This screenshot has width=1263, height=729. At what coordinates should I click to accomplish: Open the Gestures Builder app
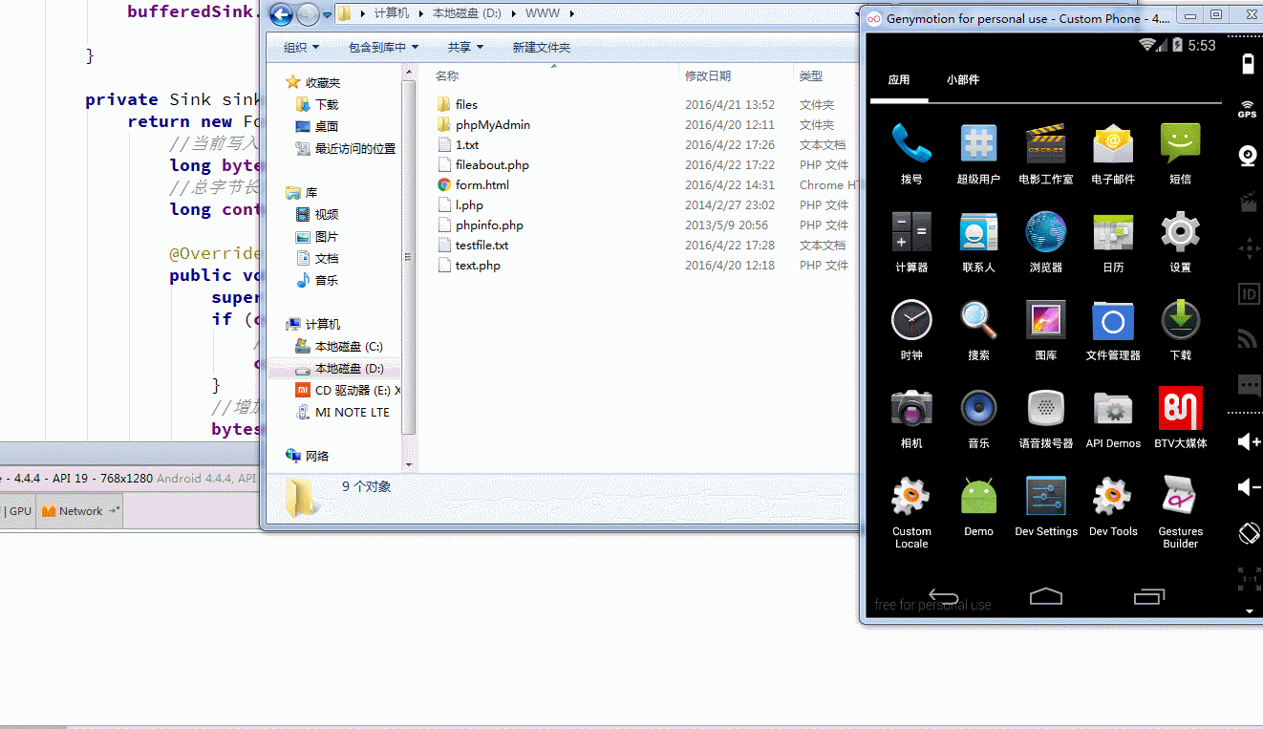tap(1181, 497)
